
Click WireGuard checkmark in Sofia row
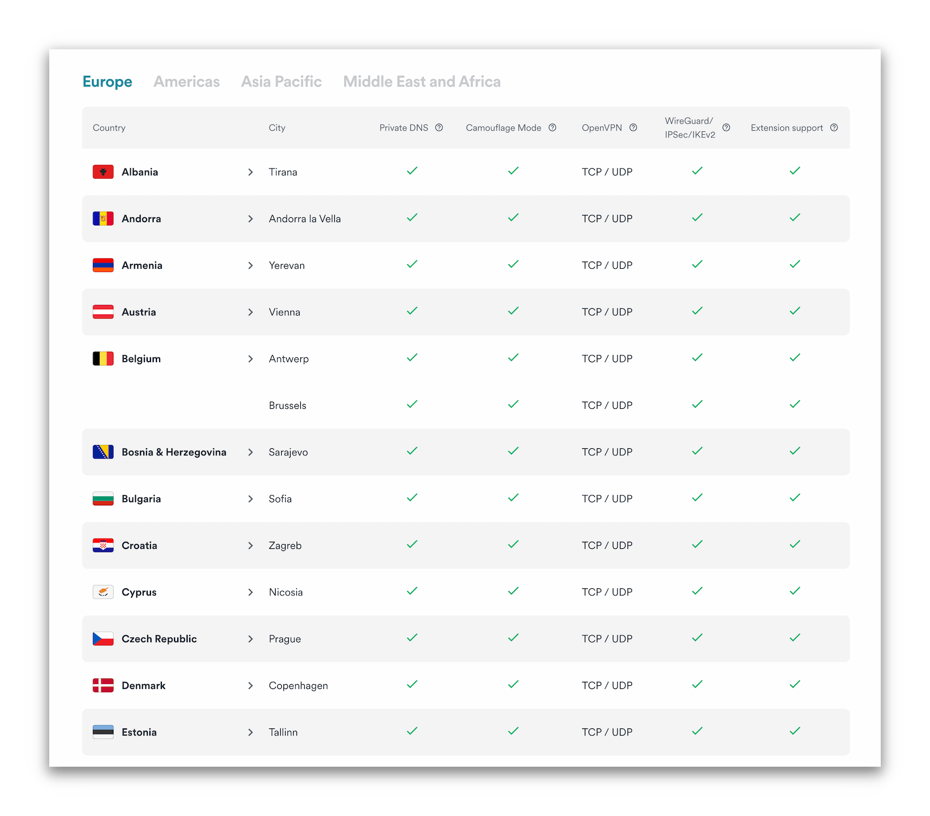click(697, 497)
